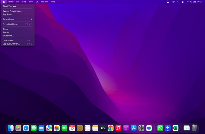Launch the blue camera app next to System Preferences
The height and width of the screenshot is (134, 205).
(149, 128)
